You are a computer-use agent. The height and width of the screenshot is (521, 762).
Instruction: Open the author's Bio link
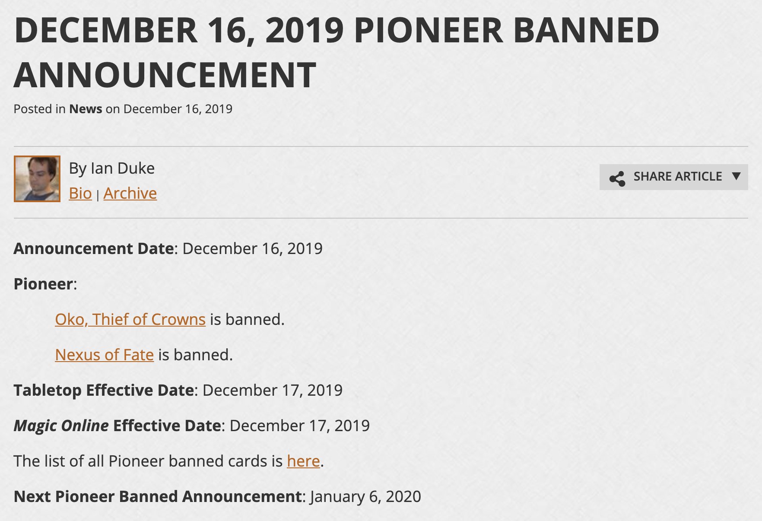coord(80,193)
